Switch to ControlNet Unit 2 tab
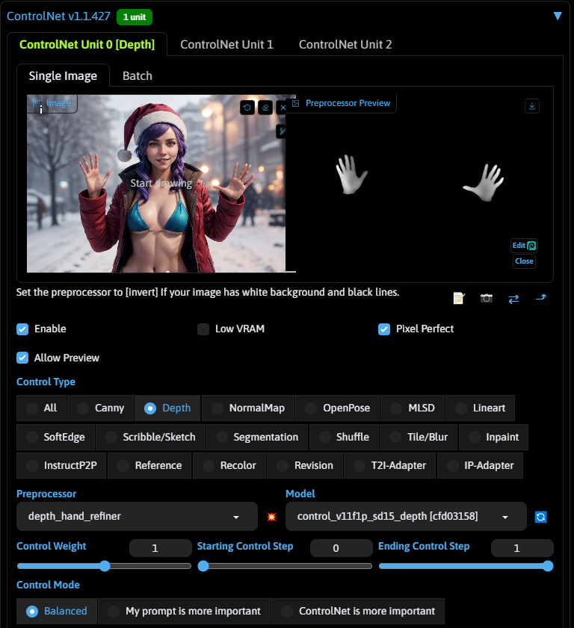The width and height of the screenshot is (574, 628). coord(345,45)
